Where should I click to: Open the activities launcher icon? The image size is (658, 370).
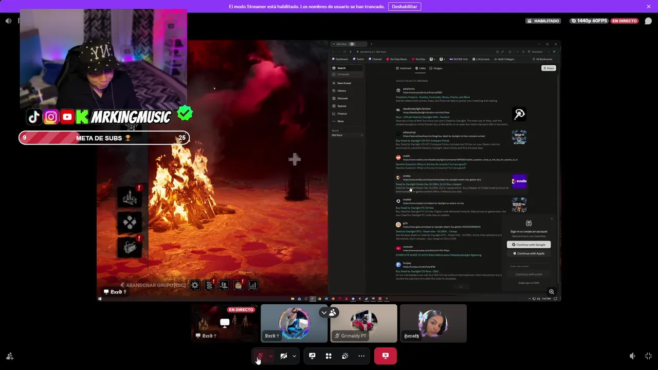pyautogui.click(x=328, y=356)
